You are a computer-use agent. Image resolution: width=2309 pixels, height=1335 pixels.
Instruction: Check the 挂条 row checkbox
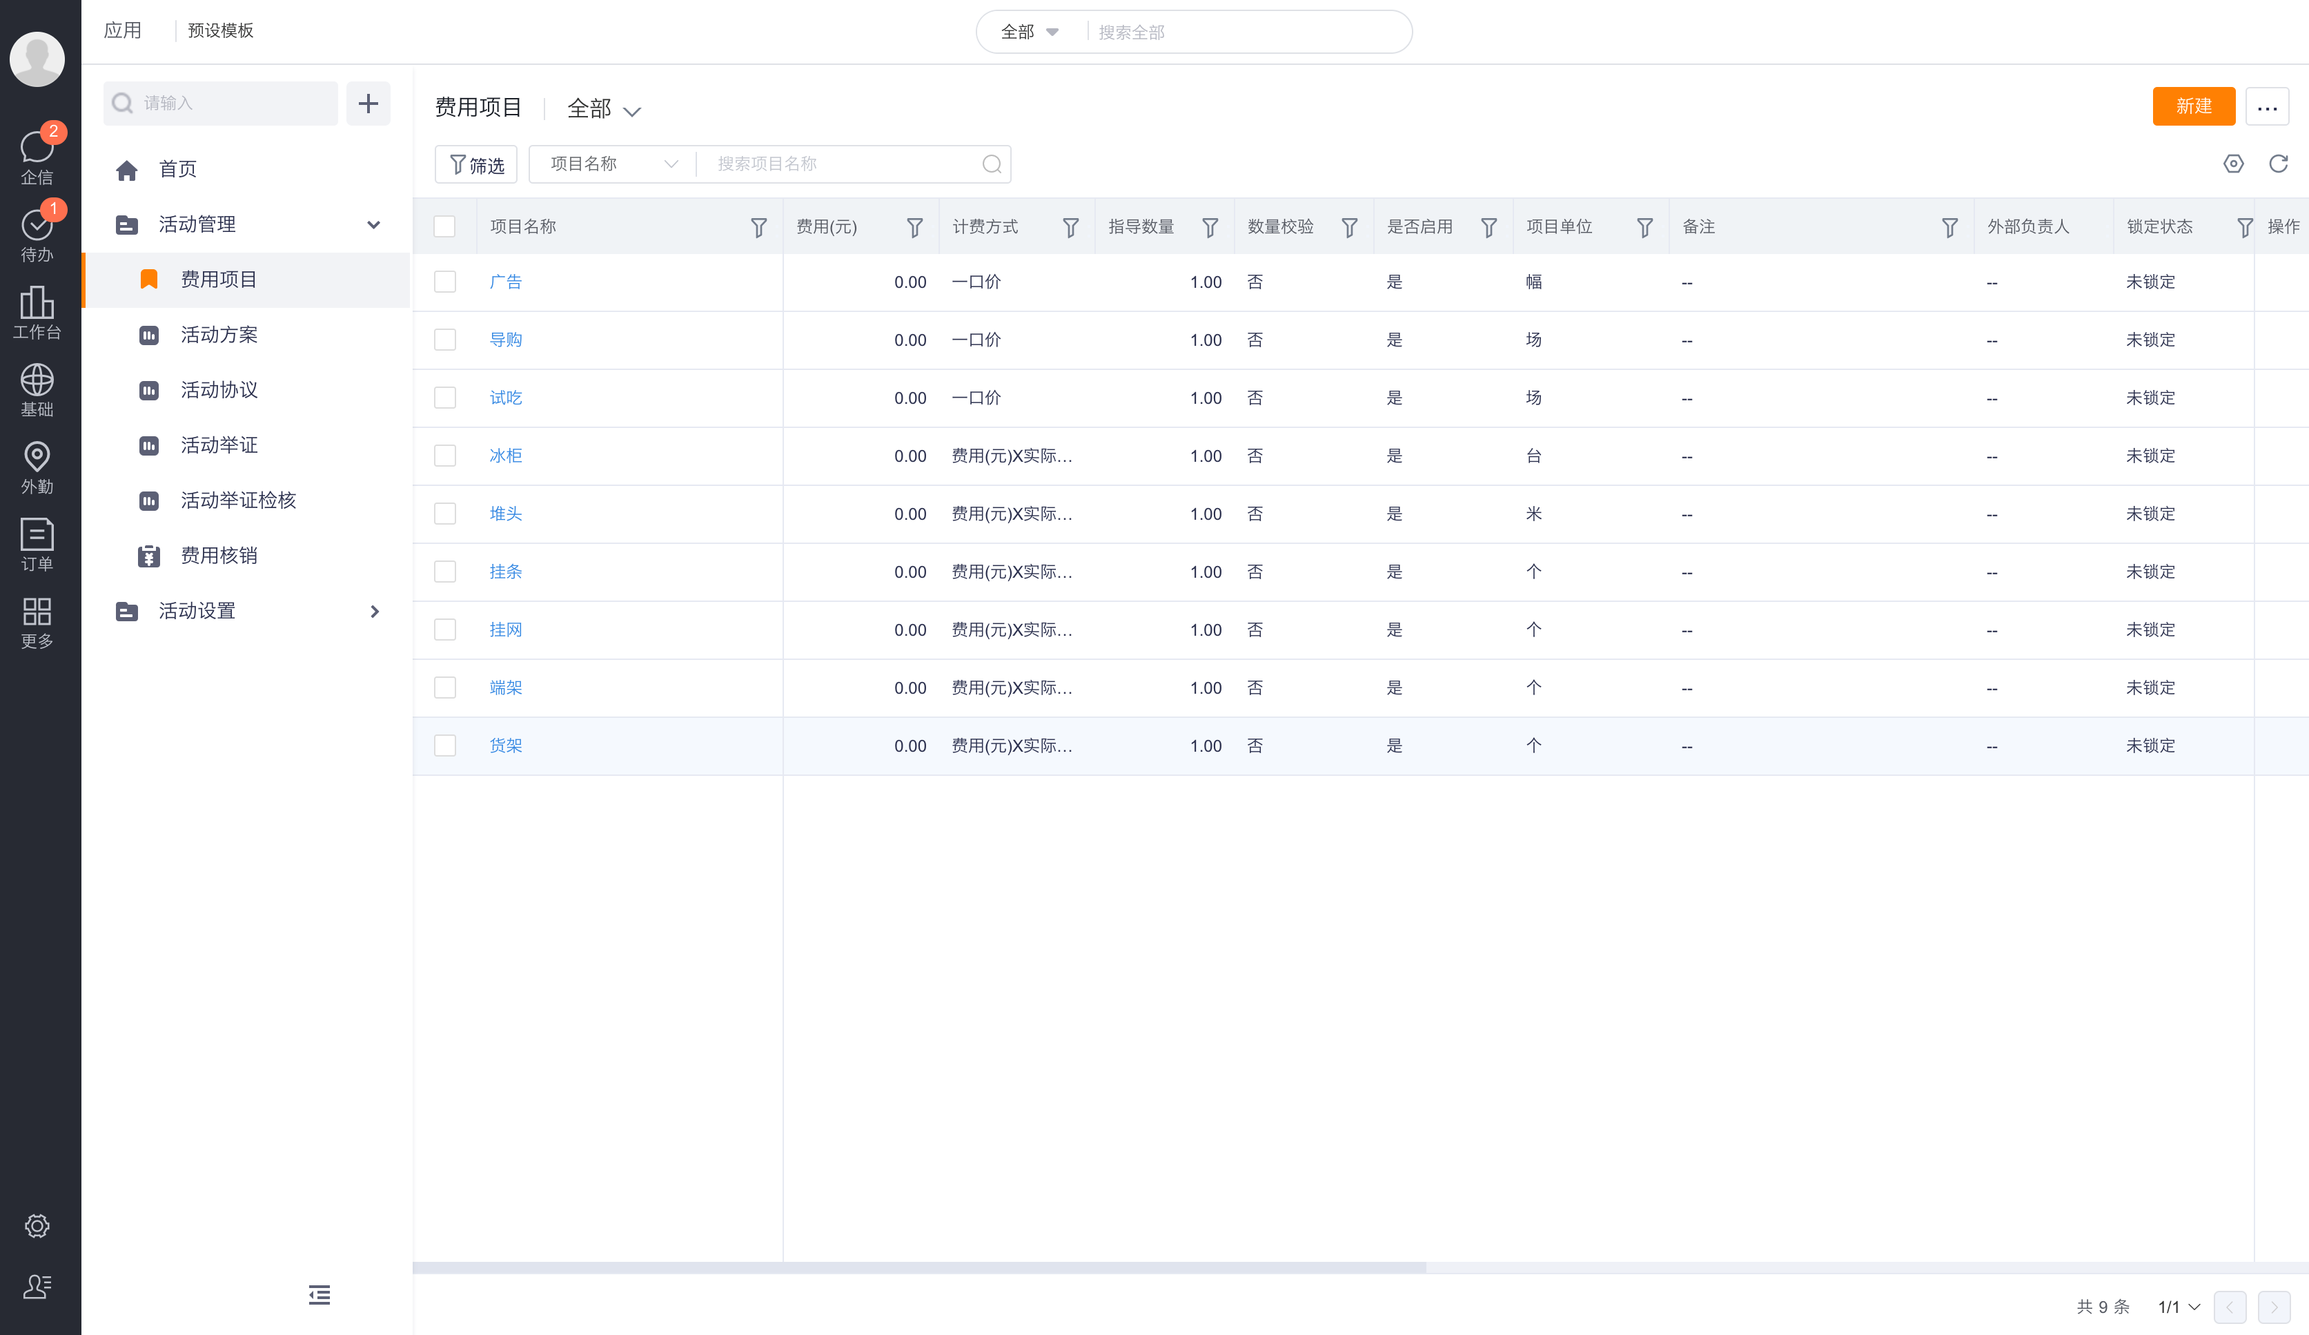pos(444,572)
